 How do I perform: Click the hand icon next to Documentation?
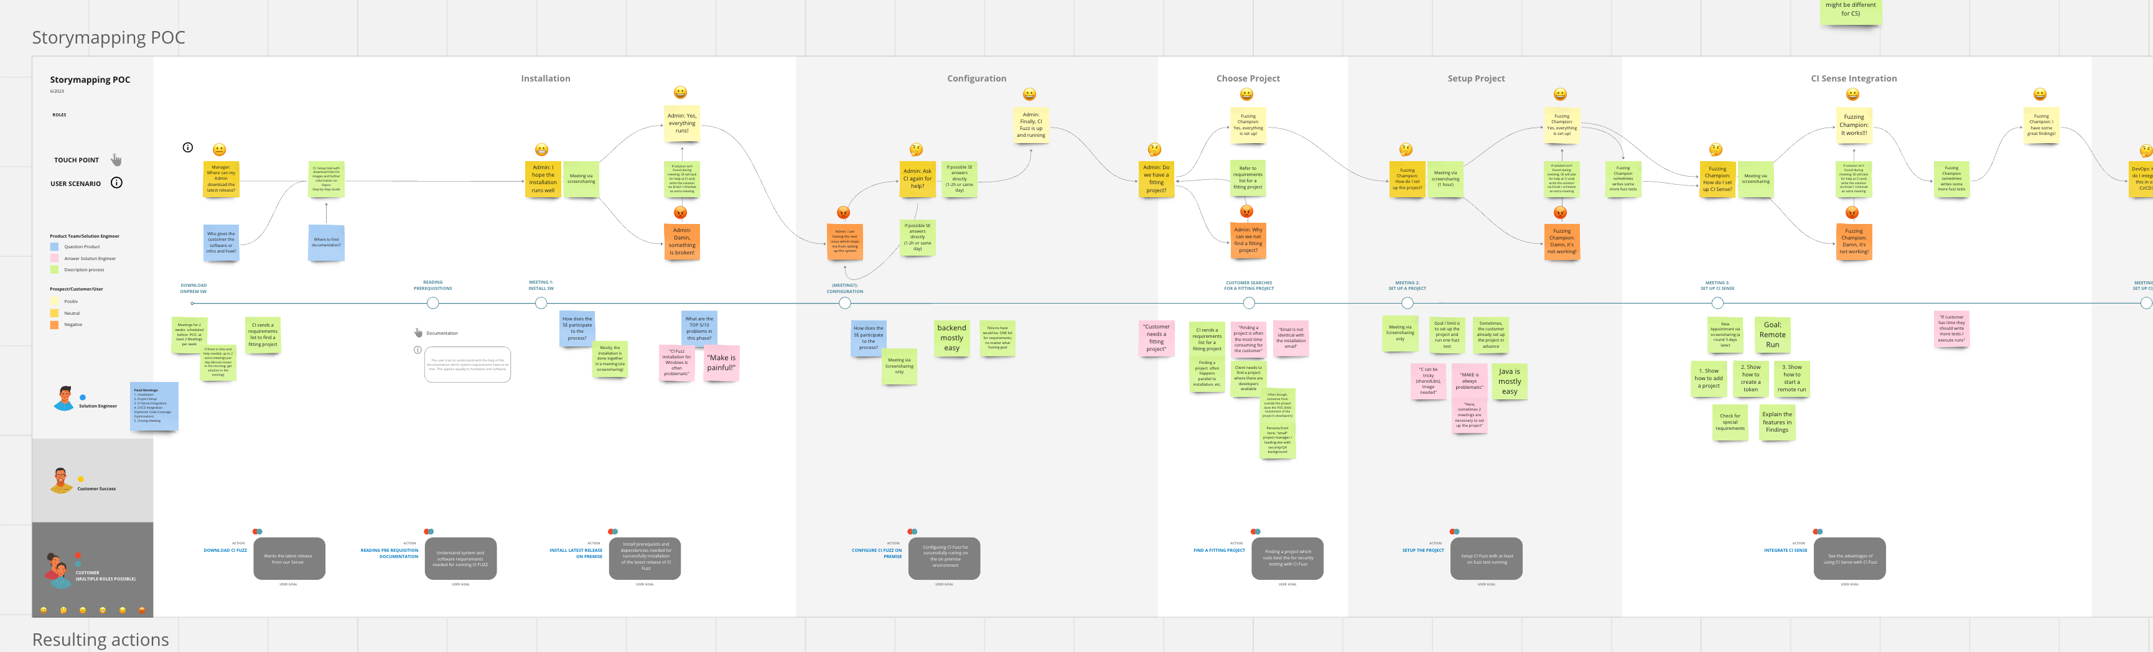[419, 333]
